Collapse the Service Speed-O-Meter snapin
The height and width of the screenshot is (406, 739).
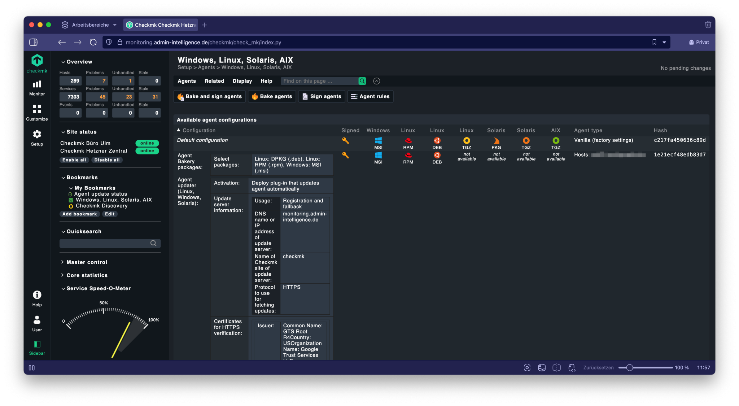[x=96, y=288]
